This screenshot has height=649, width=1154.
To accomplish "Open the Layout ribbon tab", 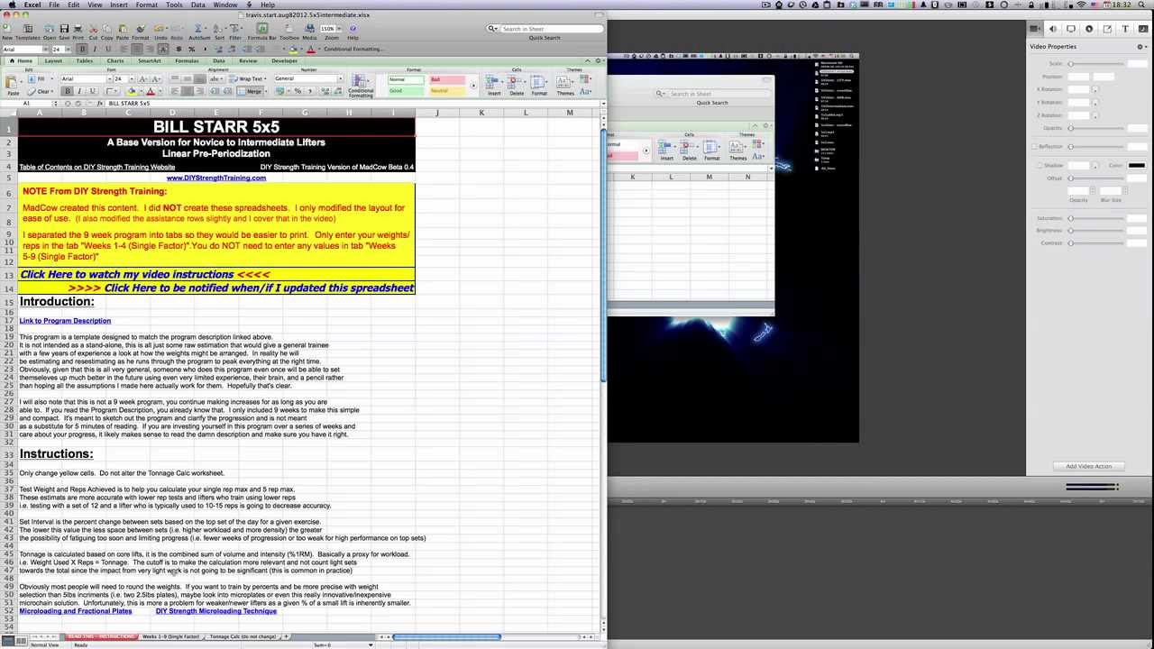I will coord(53,60).
